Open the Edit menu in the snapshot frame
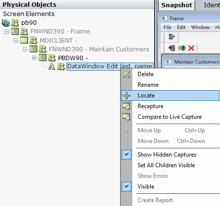The image size is (220, 206). (181, 27)
